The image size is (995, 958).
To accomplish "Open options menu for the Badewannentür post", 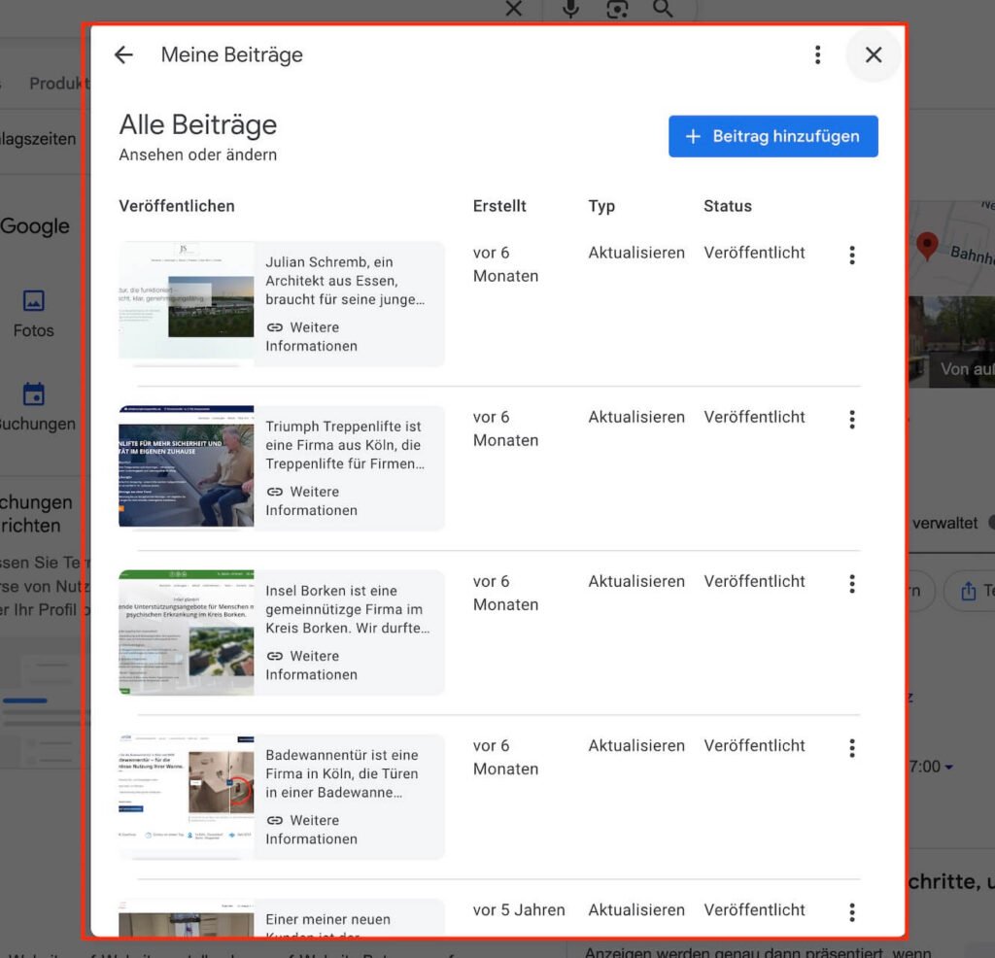I will coord(852,748).
